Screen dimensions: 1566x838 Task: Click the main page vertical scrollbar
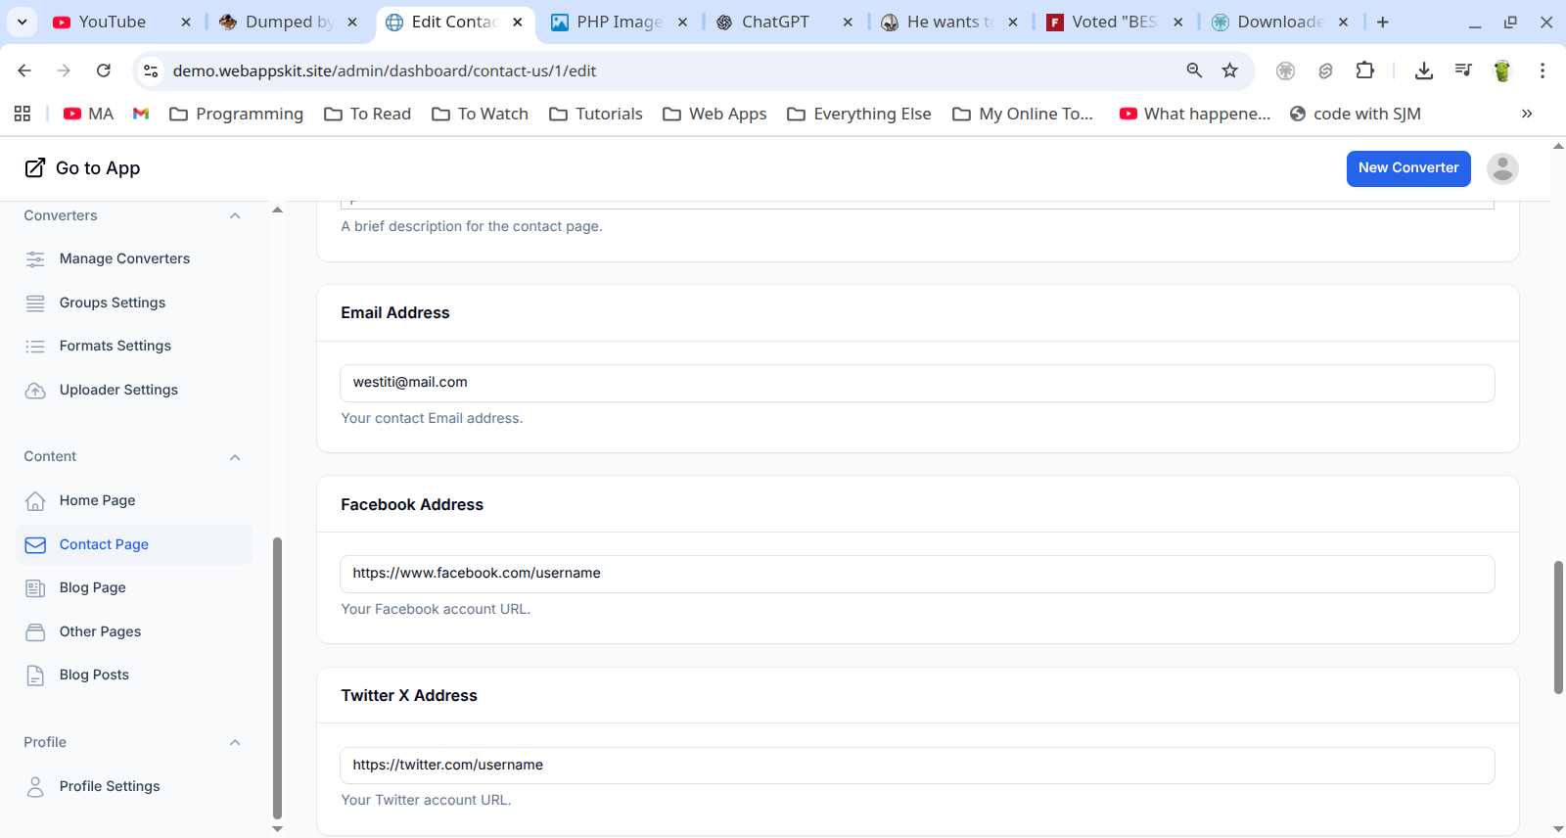[1558, 627]
